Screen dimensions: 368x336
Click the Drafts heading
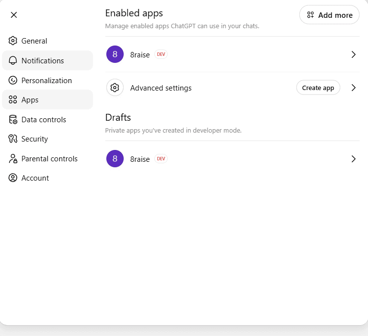(x=118, y=117)
